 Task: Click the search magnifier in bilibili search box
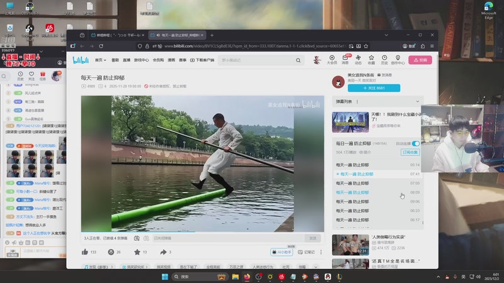[x=298, y=60]
